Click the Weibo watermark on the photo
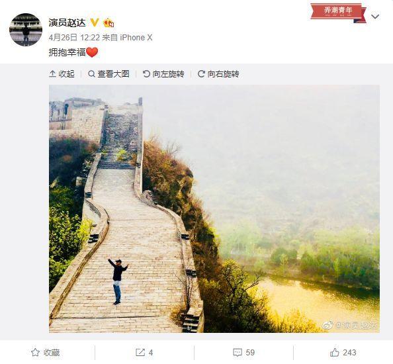Screen dimensions: 393x364 pos(350,325)
